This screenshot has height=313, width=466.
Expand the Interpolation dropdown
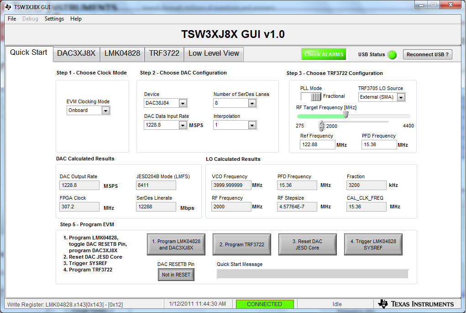click(x=252, y=125)
